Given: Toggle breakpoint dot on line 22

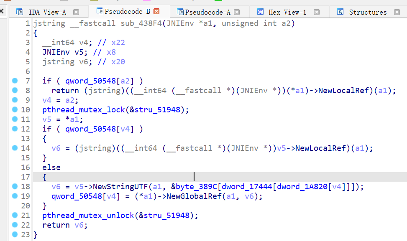Looking at the screenshot, I should [15, 225].
